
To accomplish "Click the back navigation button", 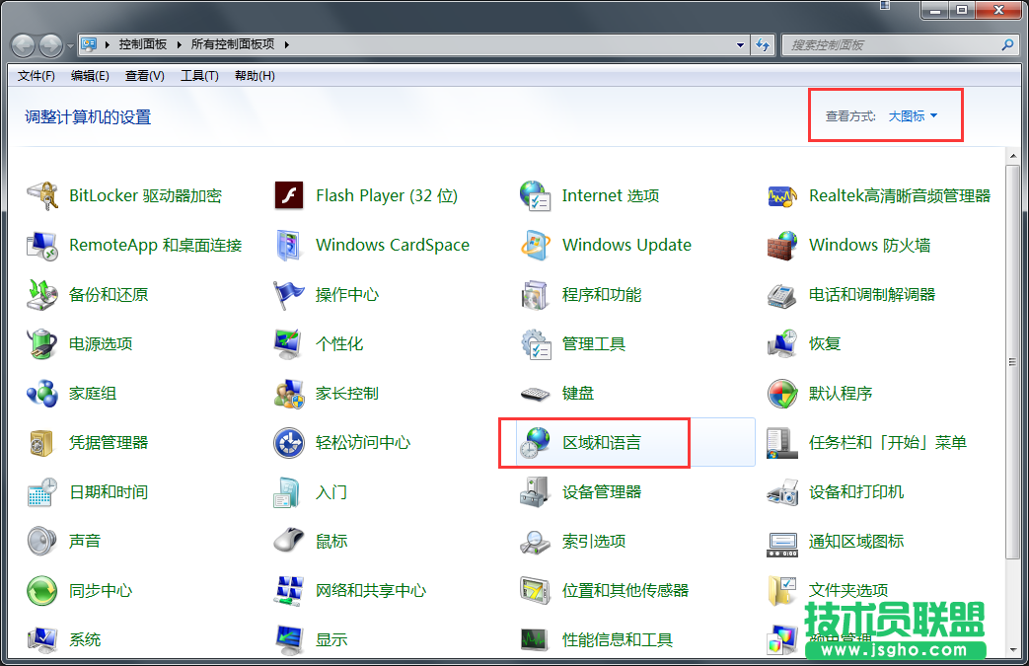I will 22,43.
